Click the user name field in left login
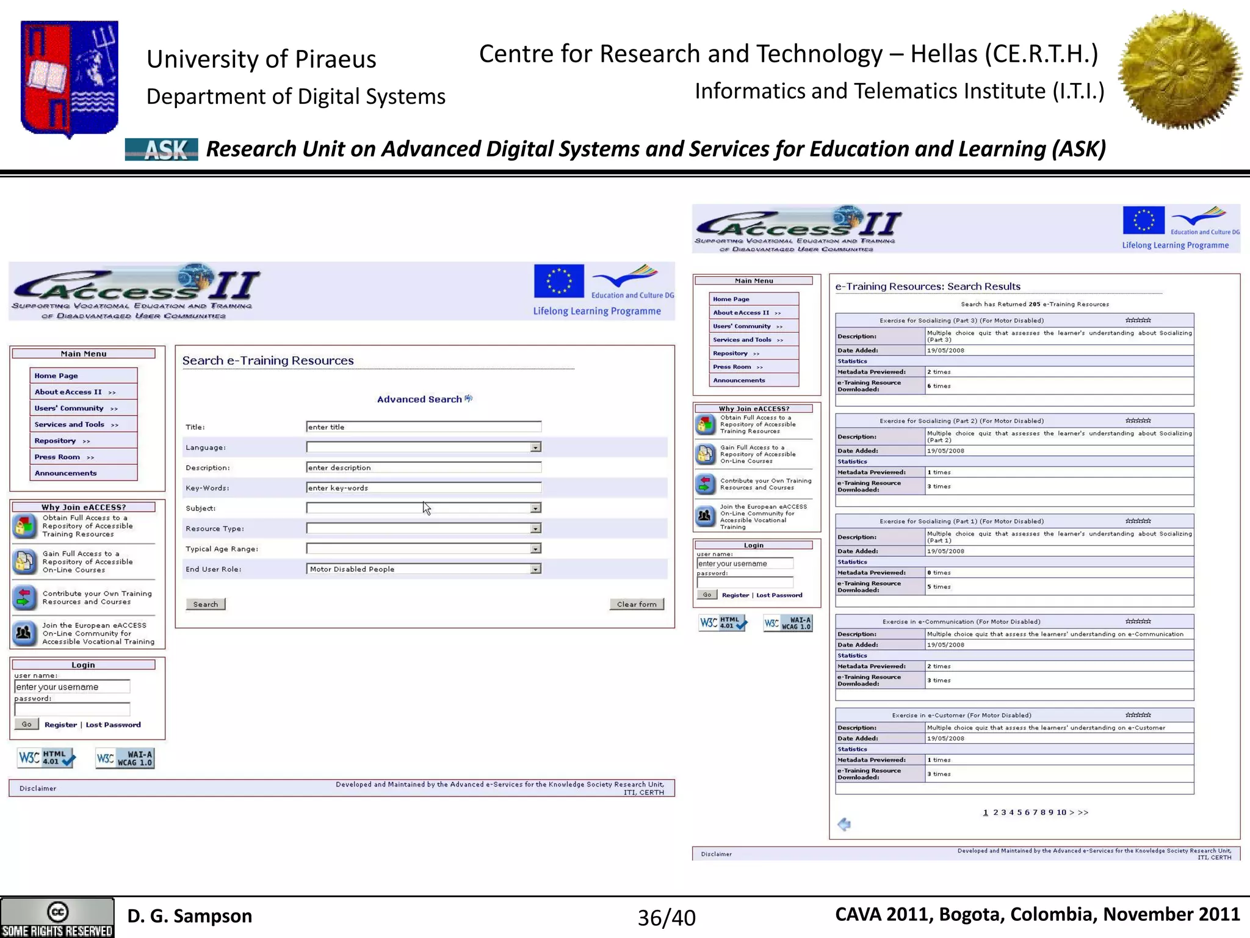The width and height of the screenshot is (1250, 938). click(72, 687)
